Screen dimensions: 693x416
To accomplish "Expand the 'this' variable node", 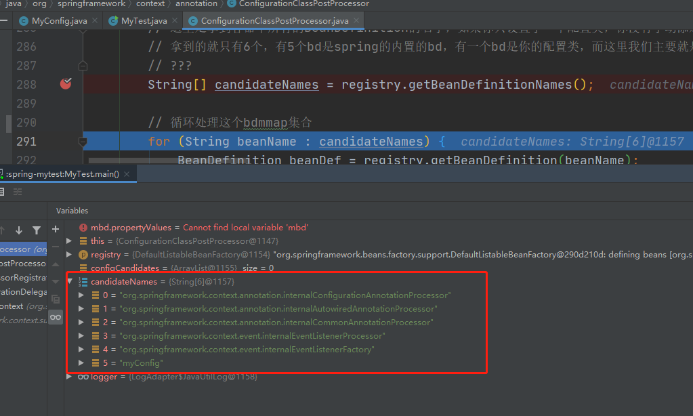I will 68,241.
